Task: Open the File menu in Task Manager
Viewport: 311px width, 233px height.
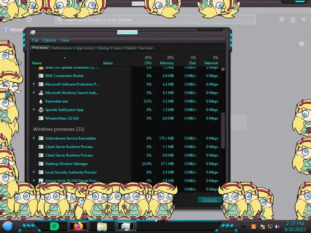Action: 35,40
